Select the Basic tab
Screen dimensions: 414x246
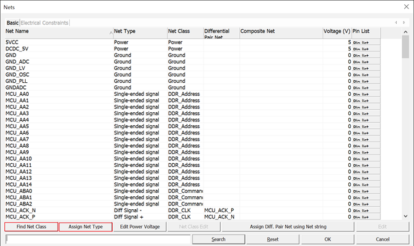point(13,23)
